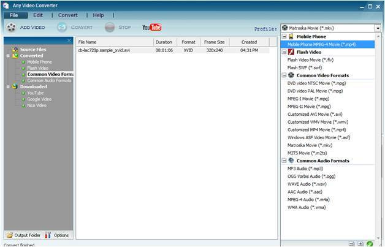This screenshot has width=385, height=247.
Task: Click the Flash Video category icon
Action: [291, 52]
